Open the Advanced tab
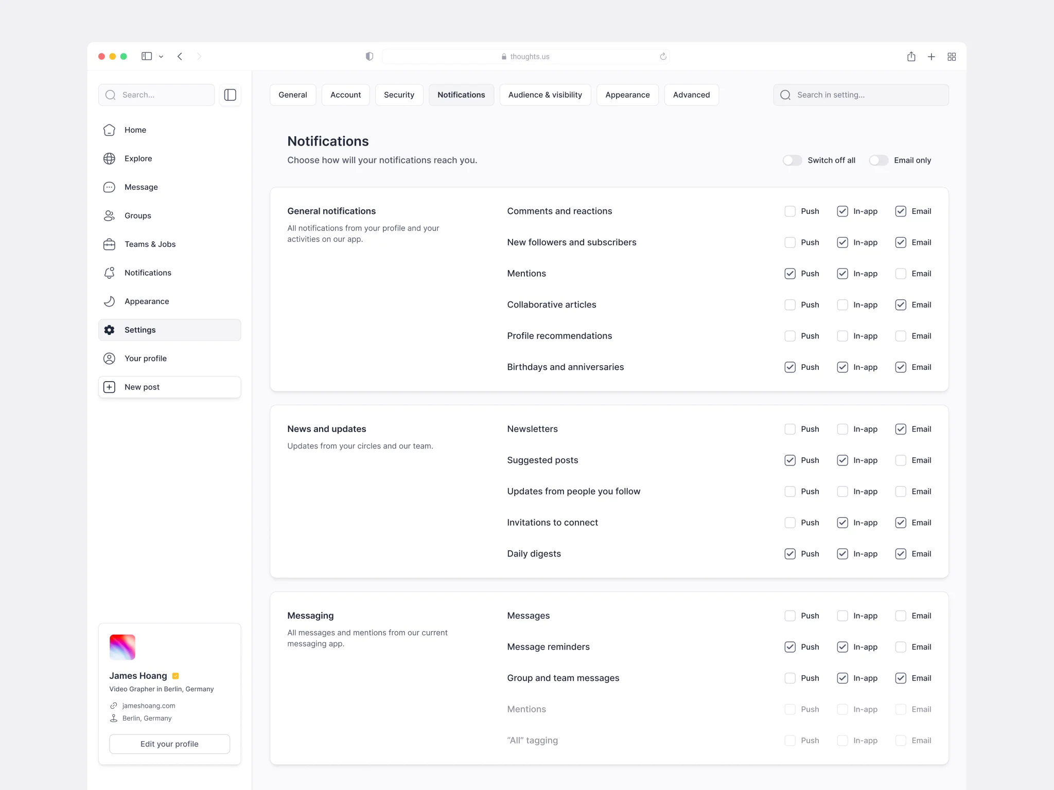 691,95
